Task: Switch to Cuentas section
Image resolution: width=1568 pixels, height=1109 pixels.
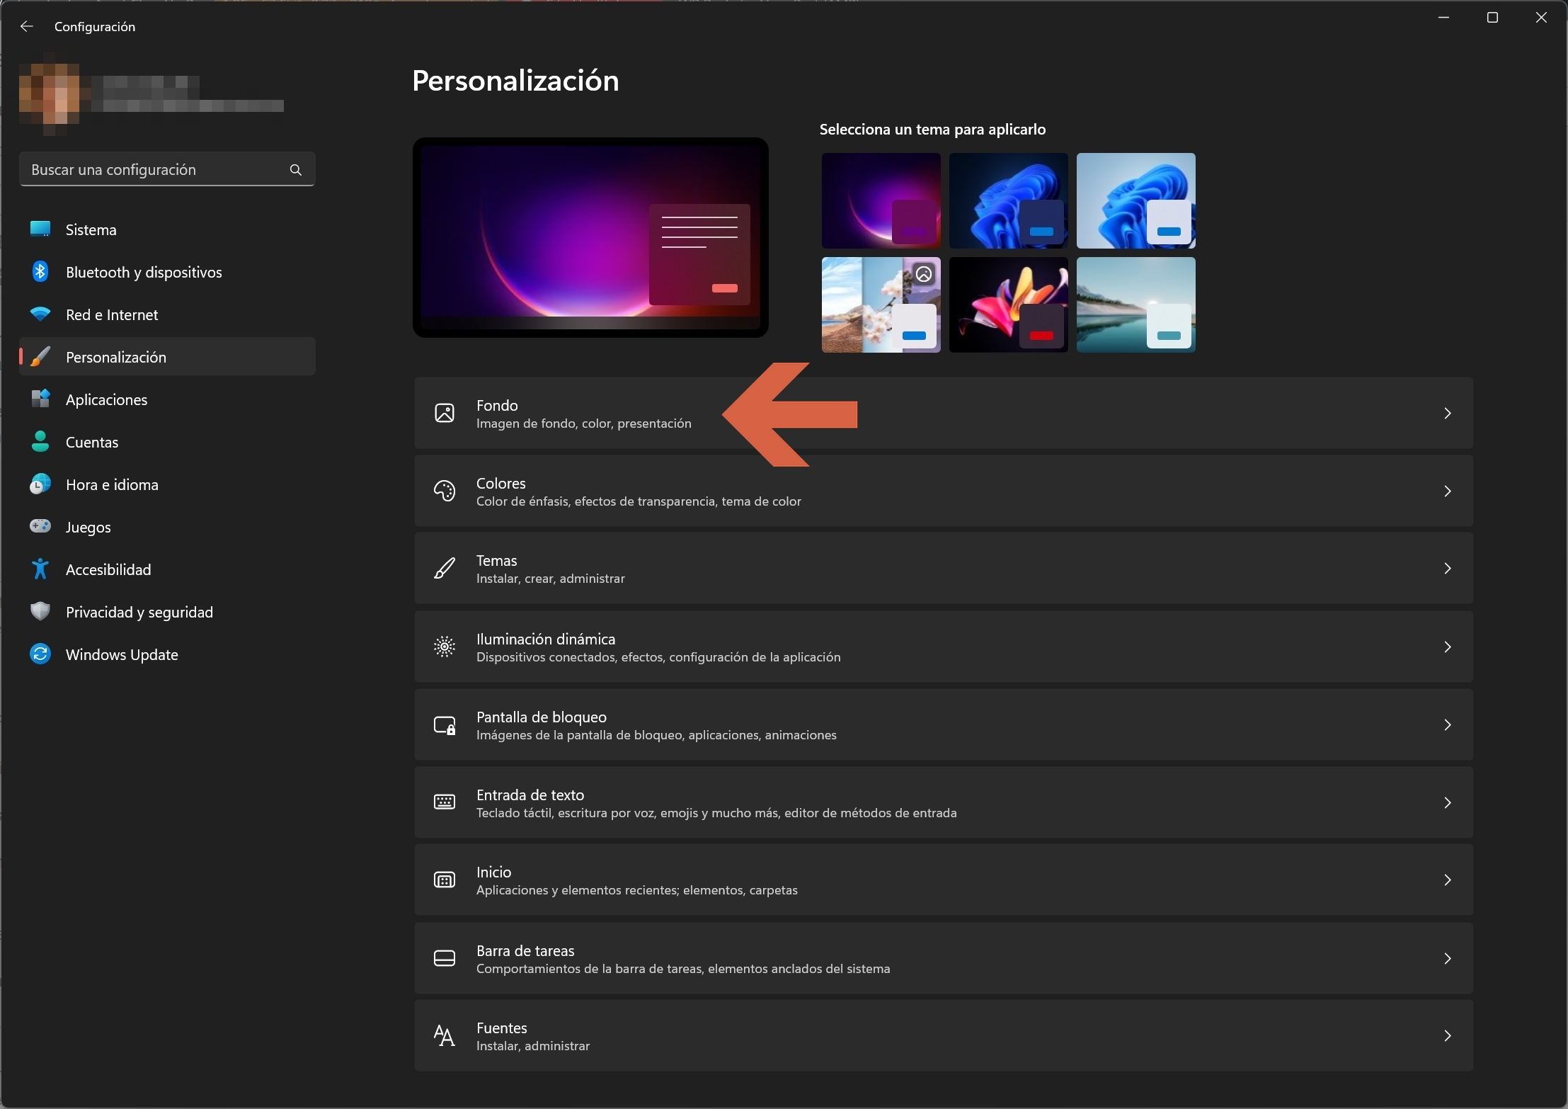Action: click(167, 442)
